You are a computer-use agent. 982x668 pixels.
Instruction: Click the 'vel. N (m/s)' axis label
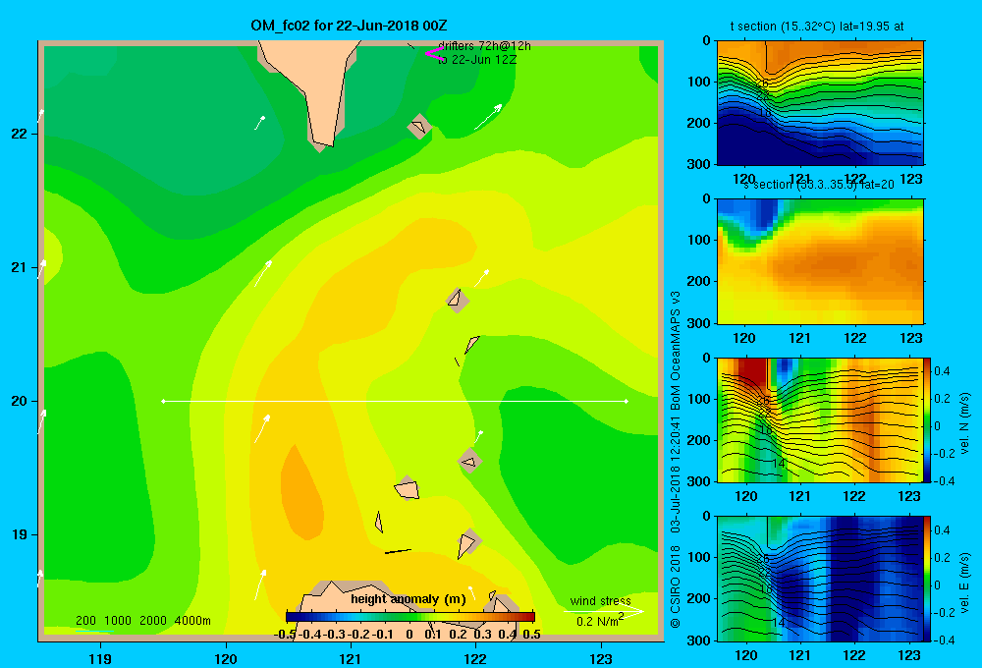coord(964,423)
